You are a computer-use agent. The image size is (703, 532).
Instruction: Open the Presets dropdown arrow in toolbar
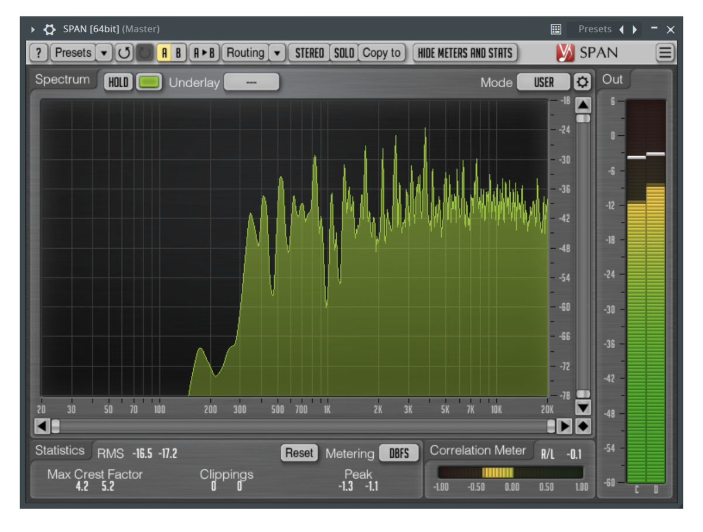tap(104, 53)
